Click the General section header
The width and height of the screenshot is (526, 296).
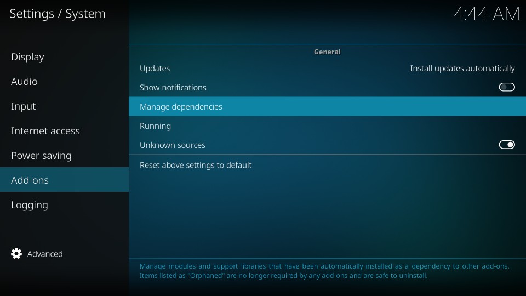[327, 52]
